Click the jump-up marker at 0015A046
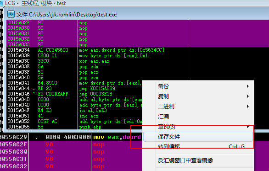The width and height of the screenshot is (269, 171). [x=34, y=93]
